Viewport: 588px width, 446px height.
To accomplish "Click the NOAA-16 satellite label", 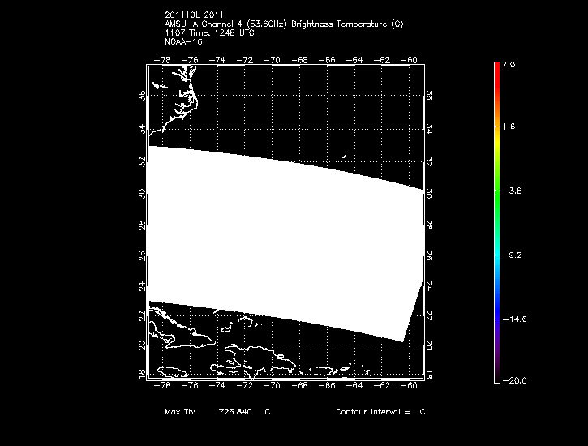I will pos(183,41).
